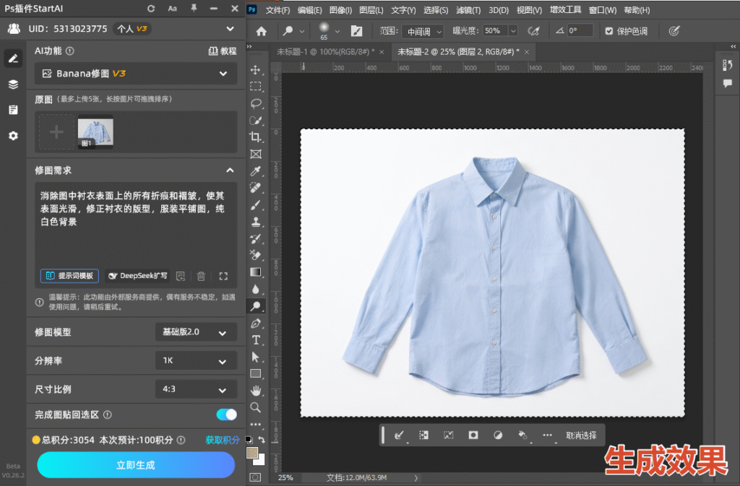This screenshot has width=740, height=486.
Task: Select the Brush tool
Action: click(255, 205)
